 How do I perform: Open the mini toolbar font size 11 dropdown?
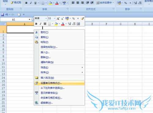pyautogui.click(x=54, y=18)
